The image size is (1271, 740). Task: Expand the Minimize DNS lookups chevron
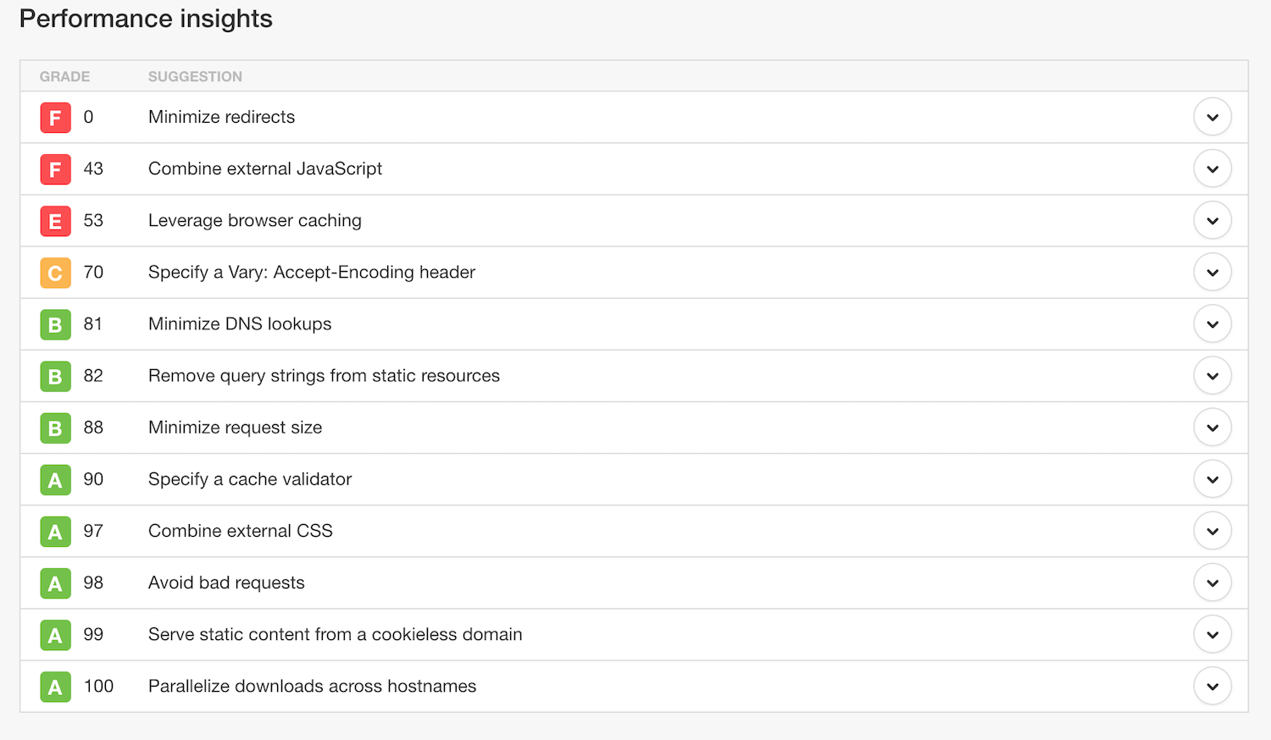tap(1213, 323)
